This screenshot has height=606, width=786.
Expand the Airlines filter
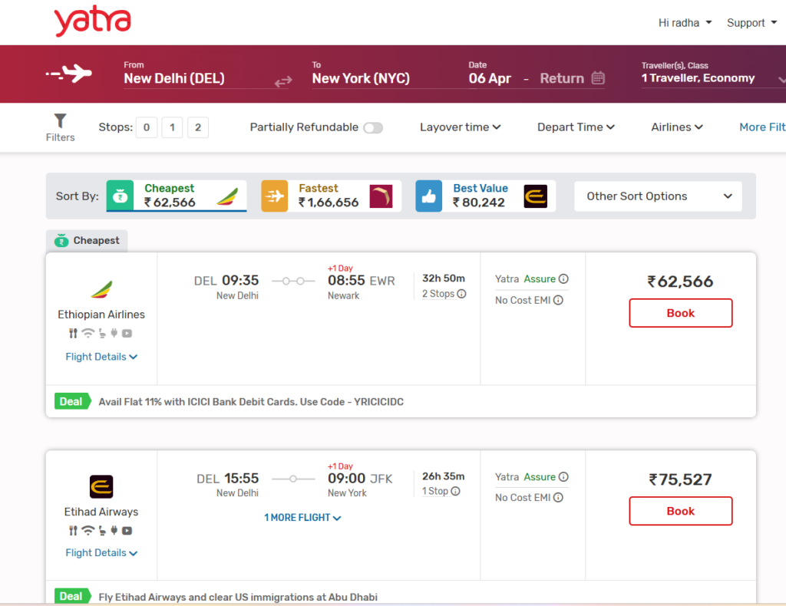677,127
